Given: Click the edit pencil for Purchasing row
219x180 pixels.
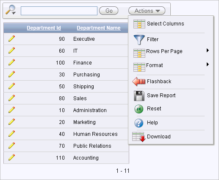Looking at the screenshot, I should [11, 74].
